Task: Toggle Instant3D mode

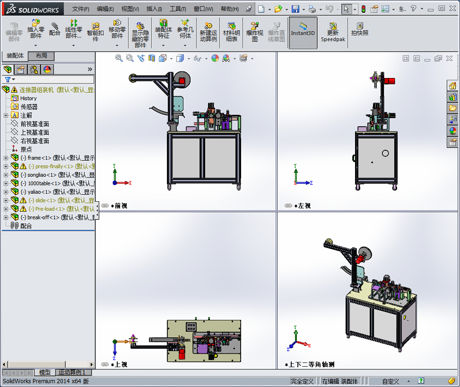Action: (x=303, y=33)
